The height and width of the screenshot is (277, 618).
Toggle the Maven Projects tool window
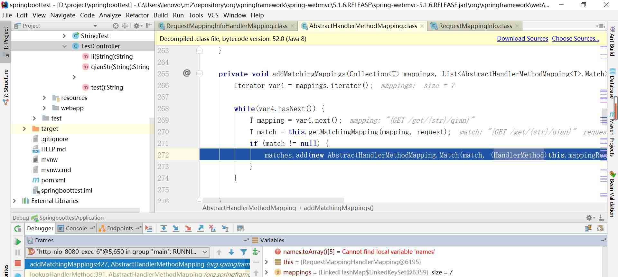(612, 134)
